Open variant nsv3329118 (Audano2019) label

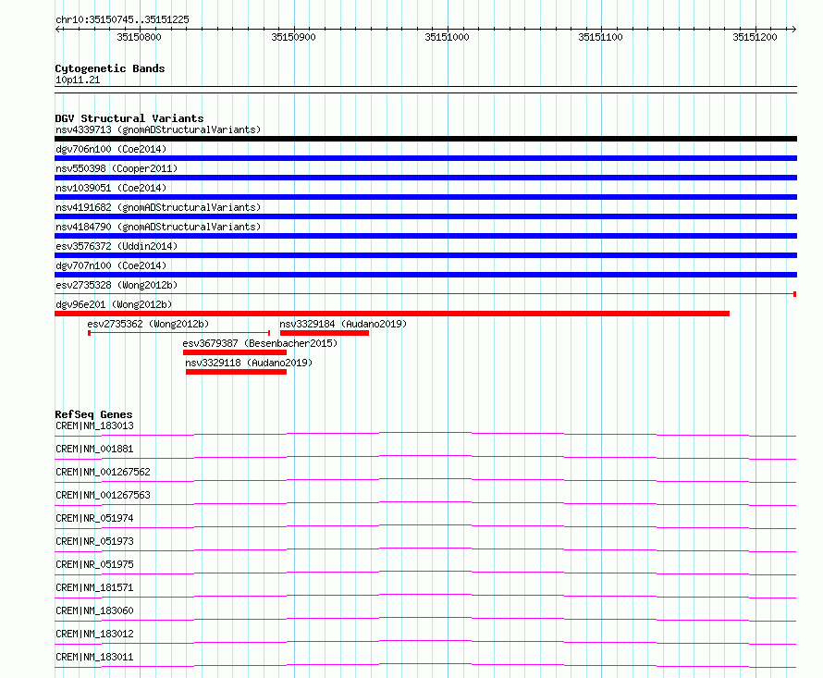coord(249,363)
